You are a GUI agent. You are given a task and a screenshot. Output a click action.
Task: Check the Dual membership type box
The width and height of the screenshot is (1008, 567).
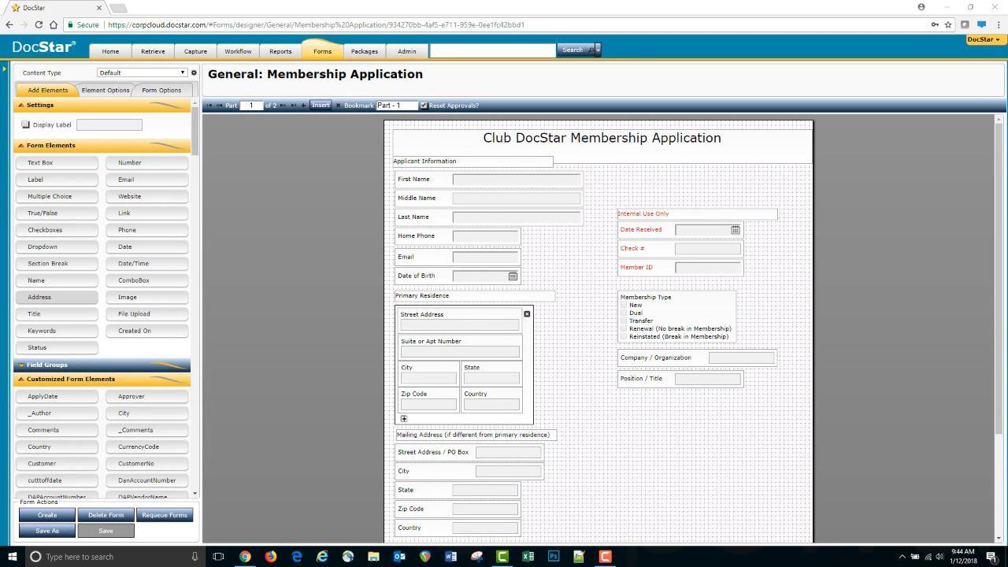pyautogui.click(x=624, y=313)
